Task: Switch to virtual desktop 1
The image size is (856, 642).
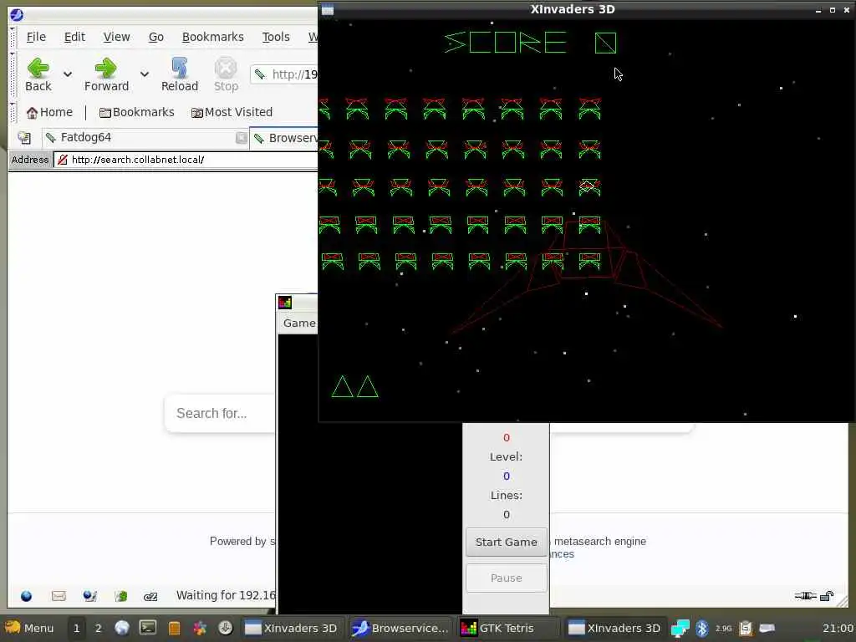Action: pos(76,629)
